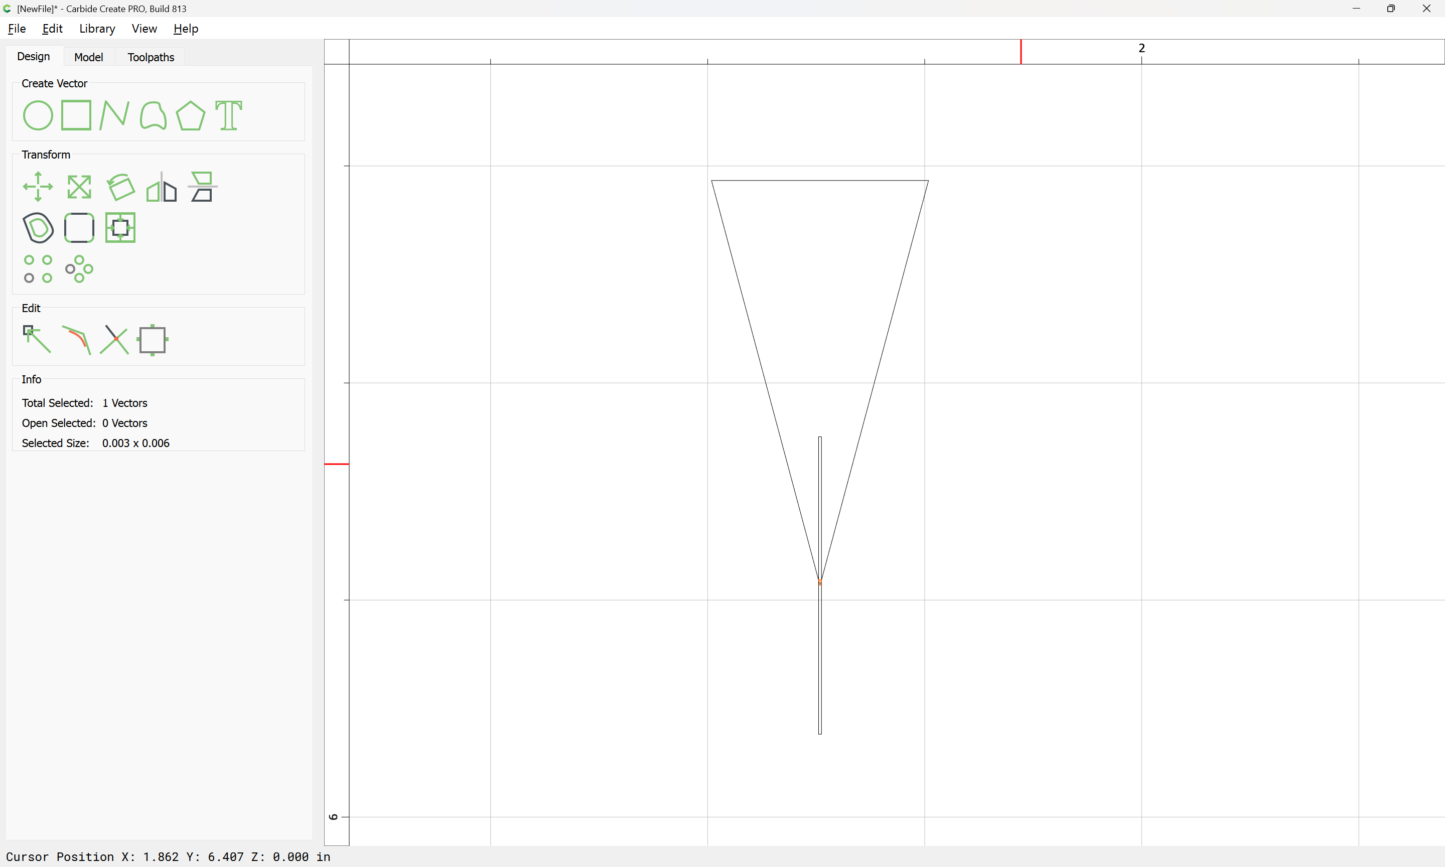The image size is (1445, 867).
Task: Open the Corner options tool
Action: tap(79, 228)
